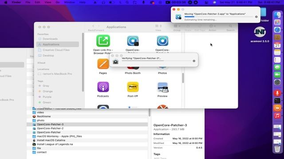Select the Preview app icon

click(x=162, y=87)
